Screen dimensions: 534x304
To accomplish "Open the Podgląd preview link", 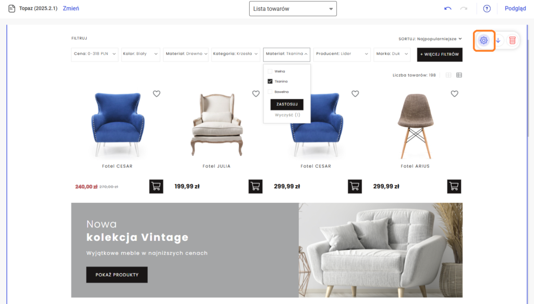I will [515, 8].
